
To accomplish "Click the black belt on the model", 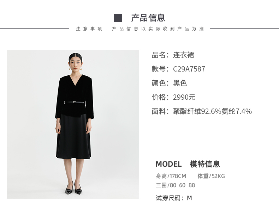I will [75, 102].
